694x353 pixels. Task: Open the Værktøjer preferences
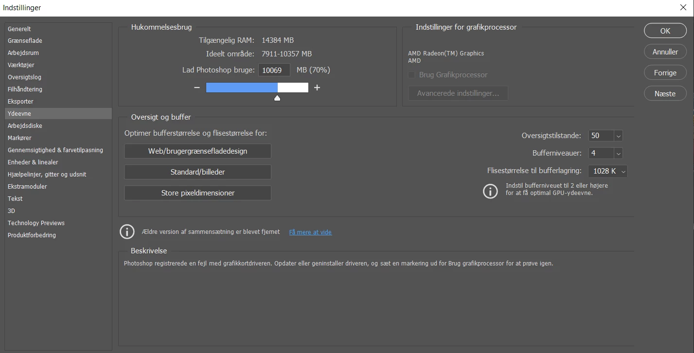point(58,65)
